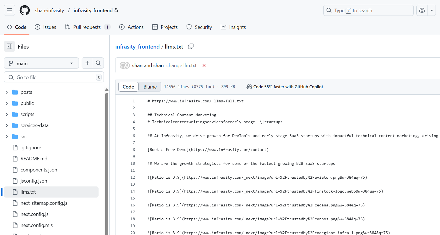Switch to the Code tab
This screenshot has height=235, width=440.
17,27
